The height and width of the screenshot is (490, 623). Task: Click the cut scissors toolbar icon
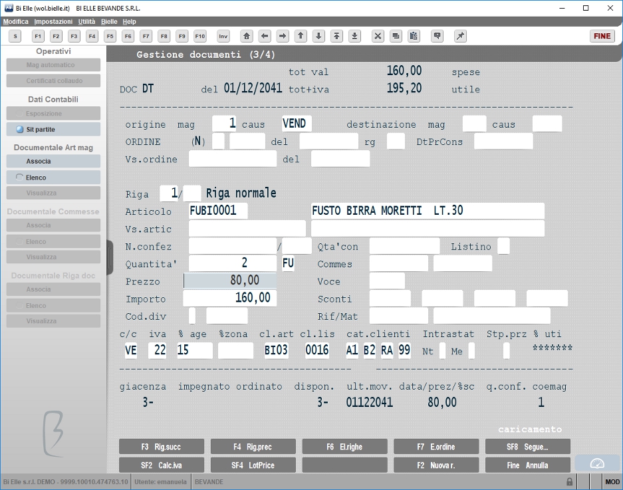(378, 36)
